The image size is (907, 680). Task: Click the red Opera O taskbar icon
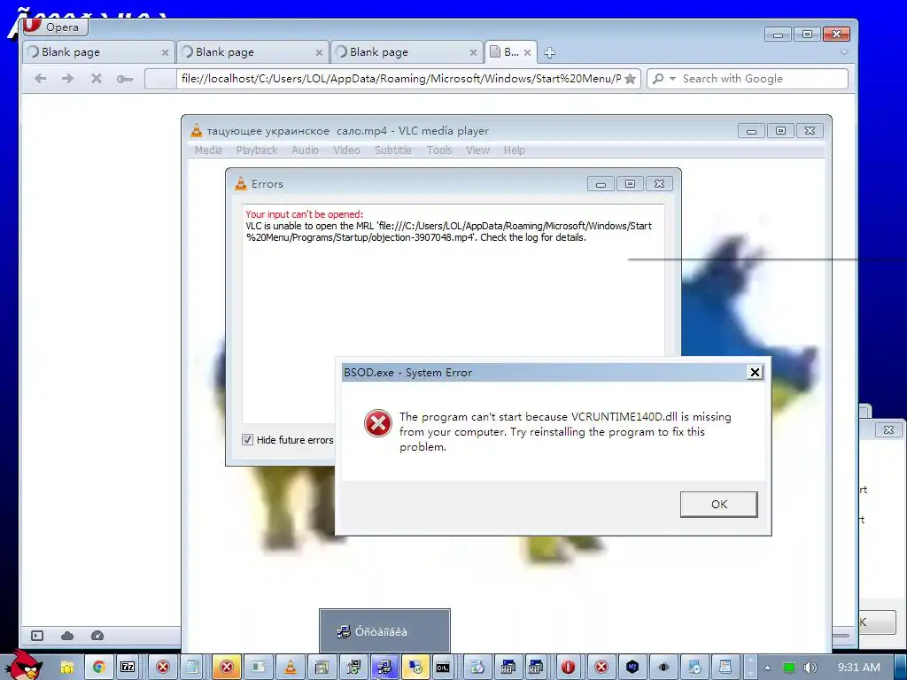click(x=568, y=668)
